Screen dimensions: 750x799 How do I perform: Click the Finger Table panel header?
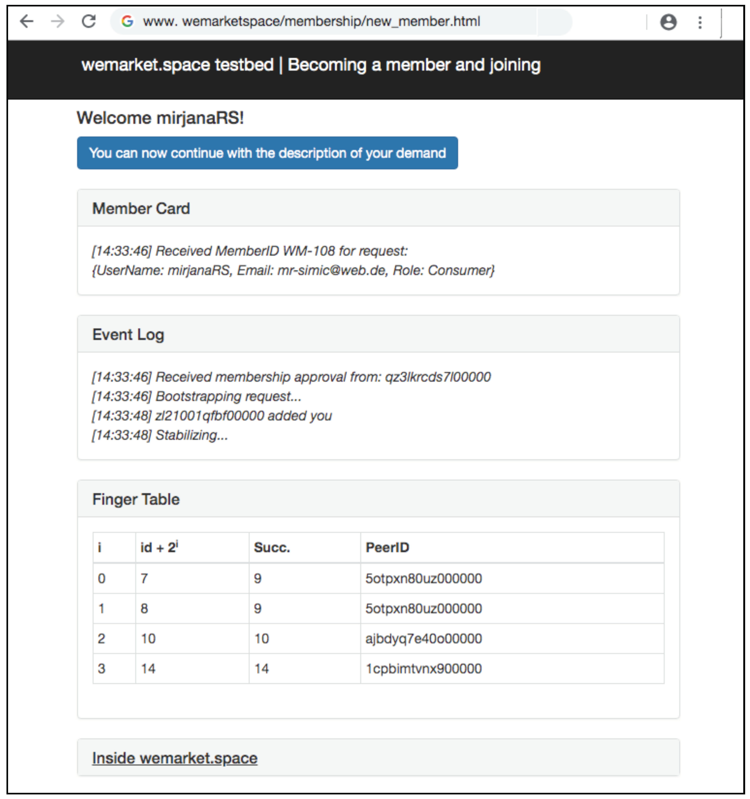[x=136, y=499]
